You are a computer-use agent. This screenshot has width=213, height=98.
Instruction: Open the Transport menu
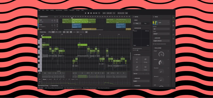72,10
